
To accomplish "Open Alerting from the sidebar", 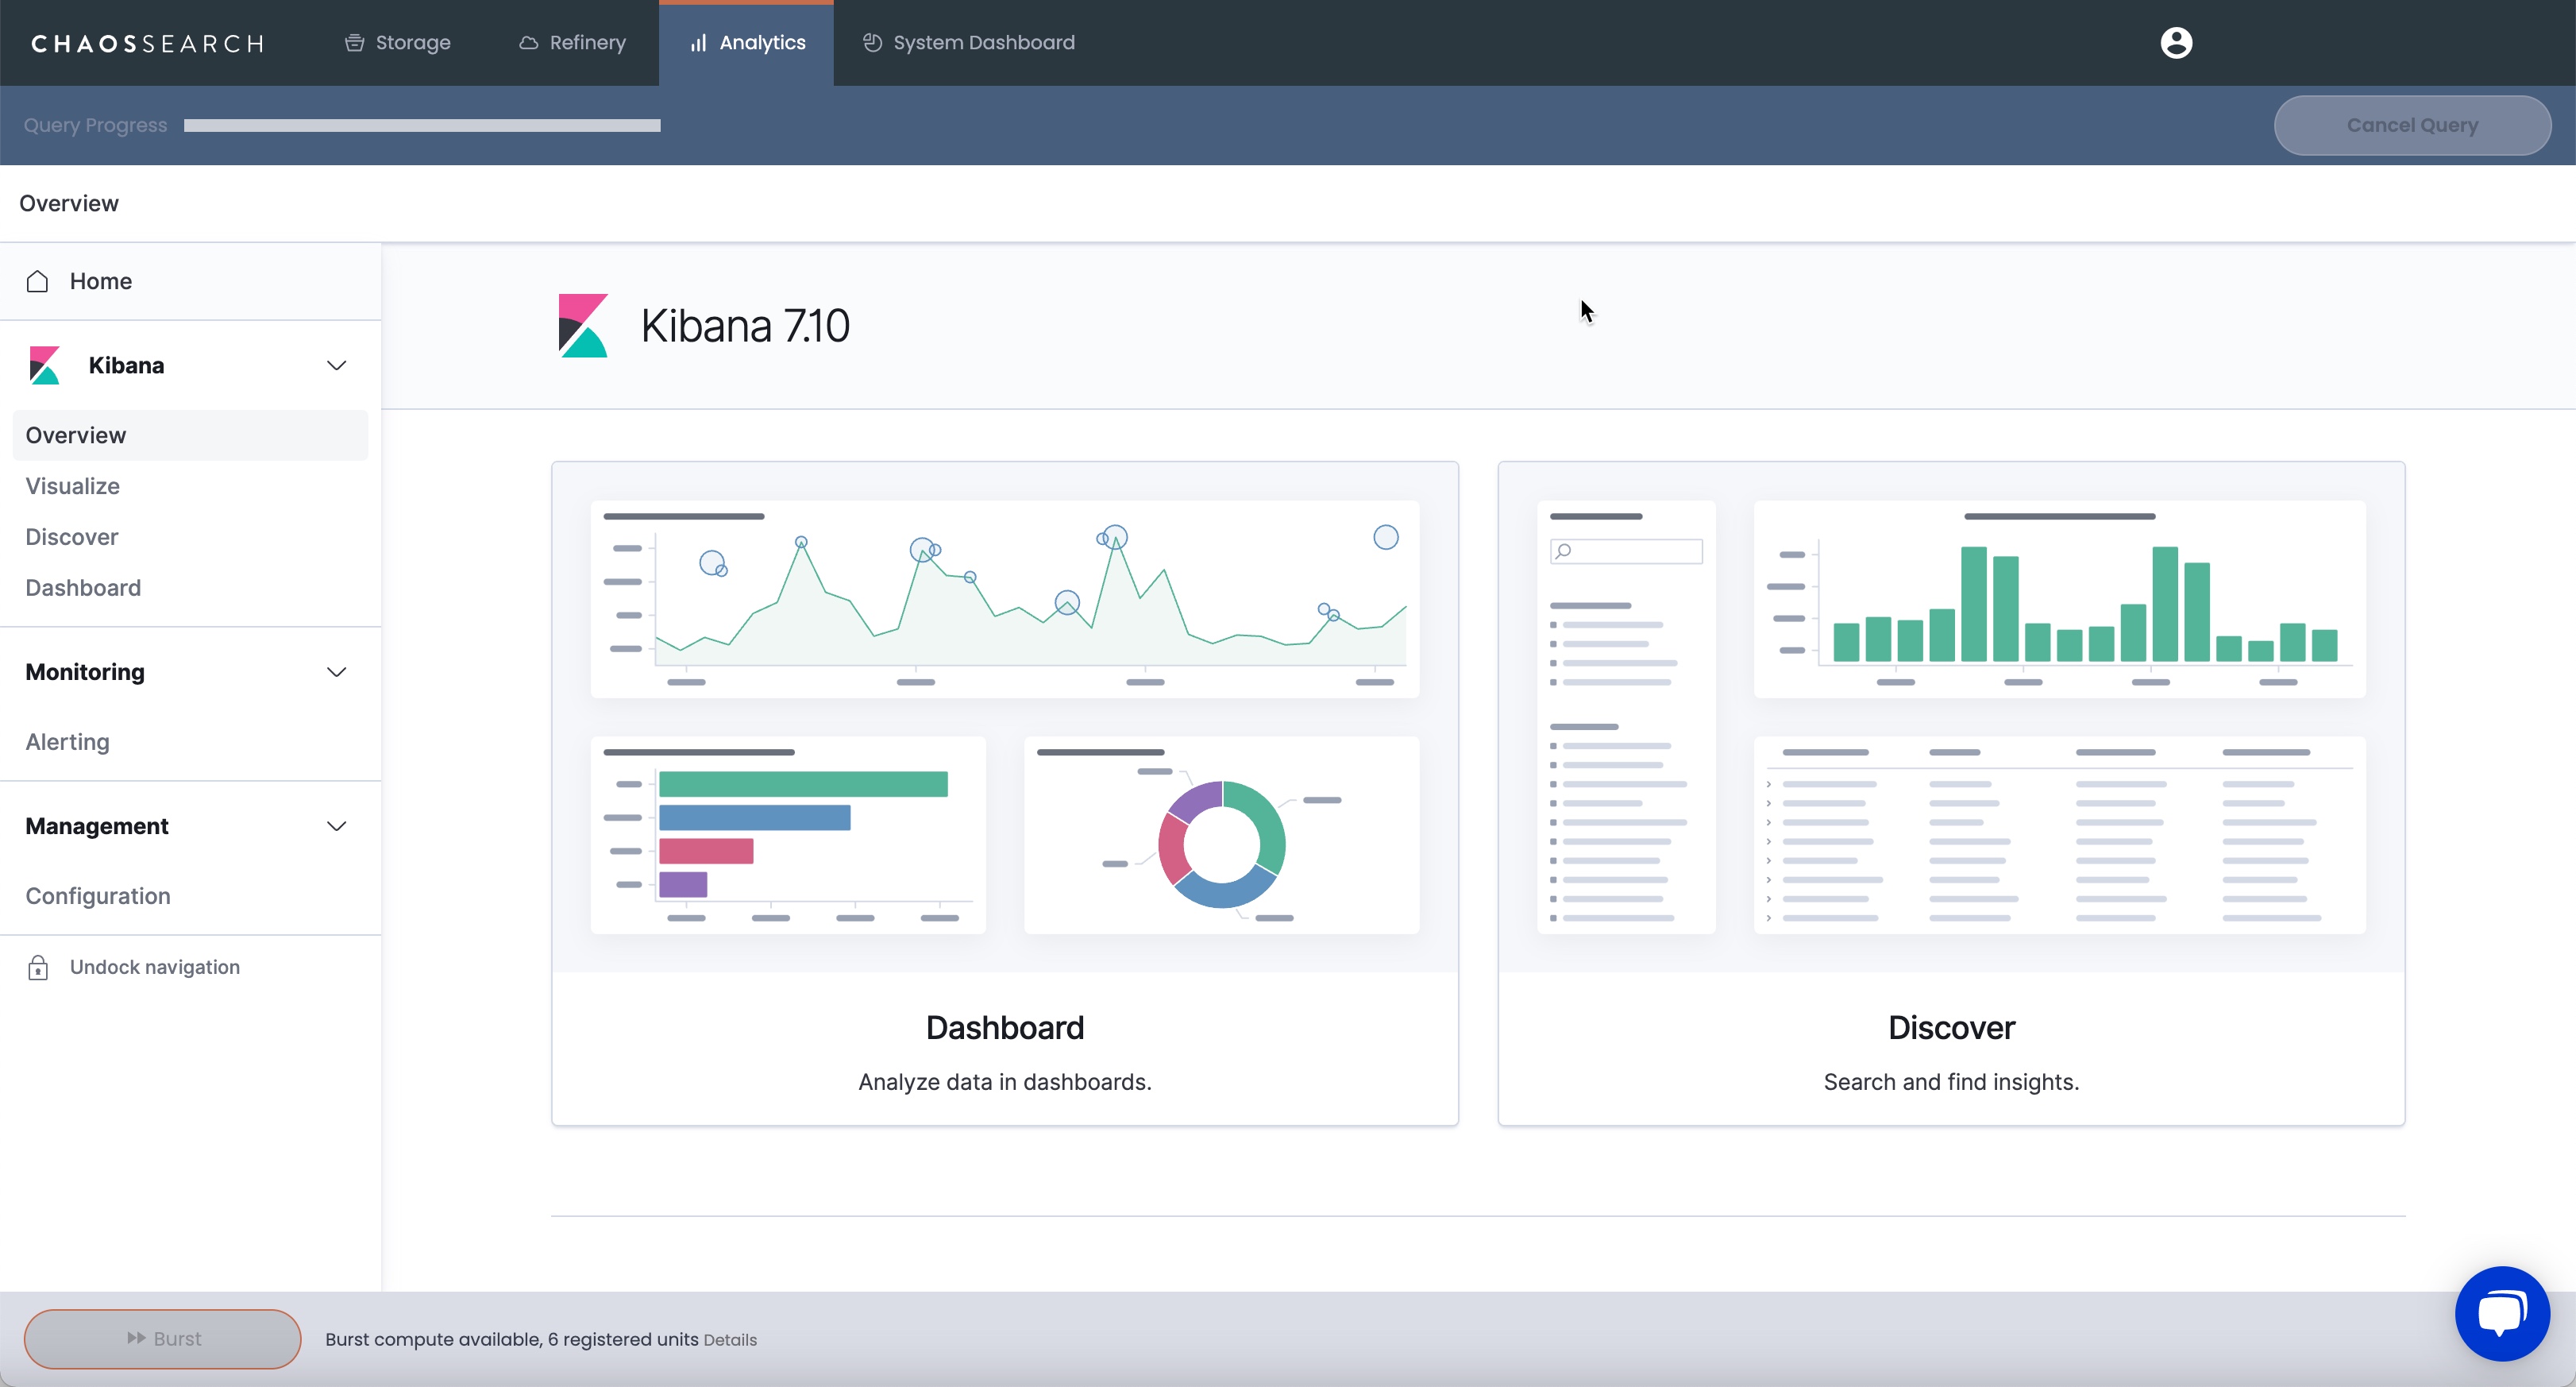I will [67, 741].
